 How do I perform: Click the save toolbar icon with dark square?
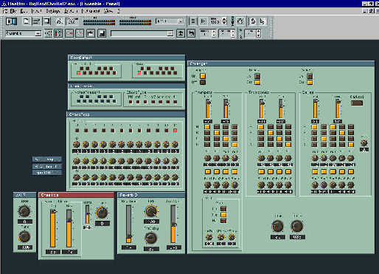[x=46, y=21]
